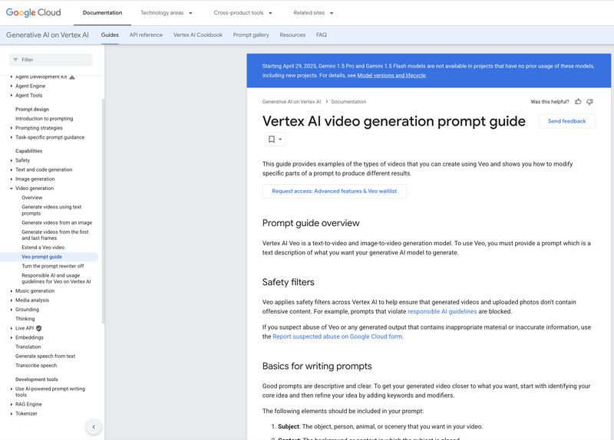Expand the Agent Tools section
This screenshot has height=440, width=614.
pos(12,95)
